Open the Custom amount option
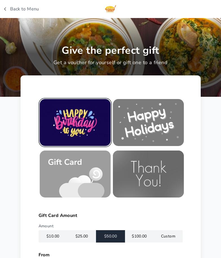This screenshot has height=258, width=221. click(x=168, y=236)
